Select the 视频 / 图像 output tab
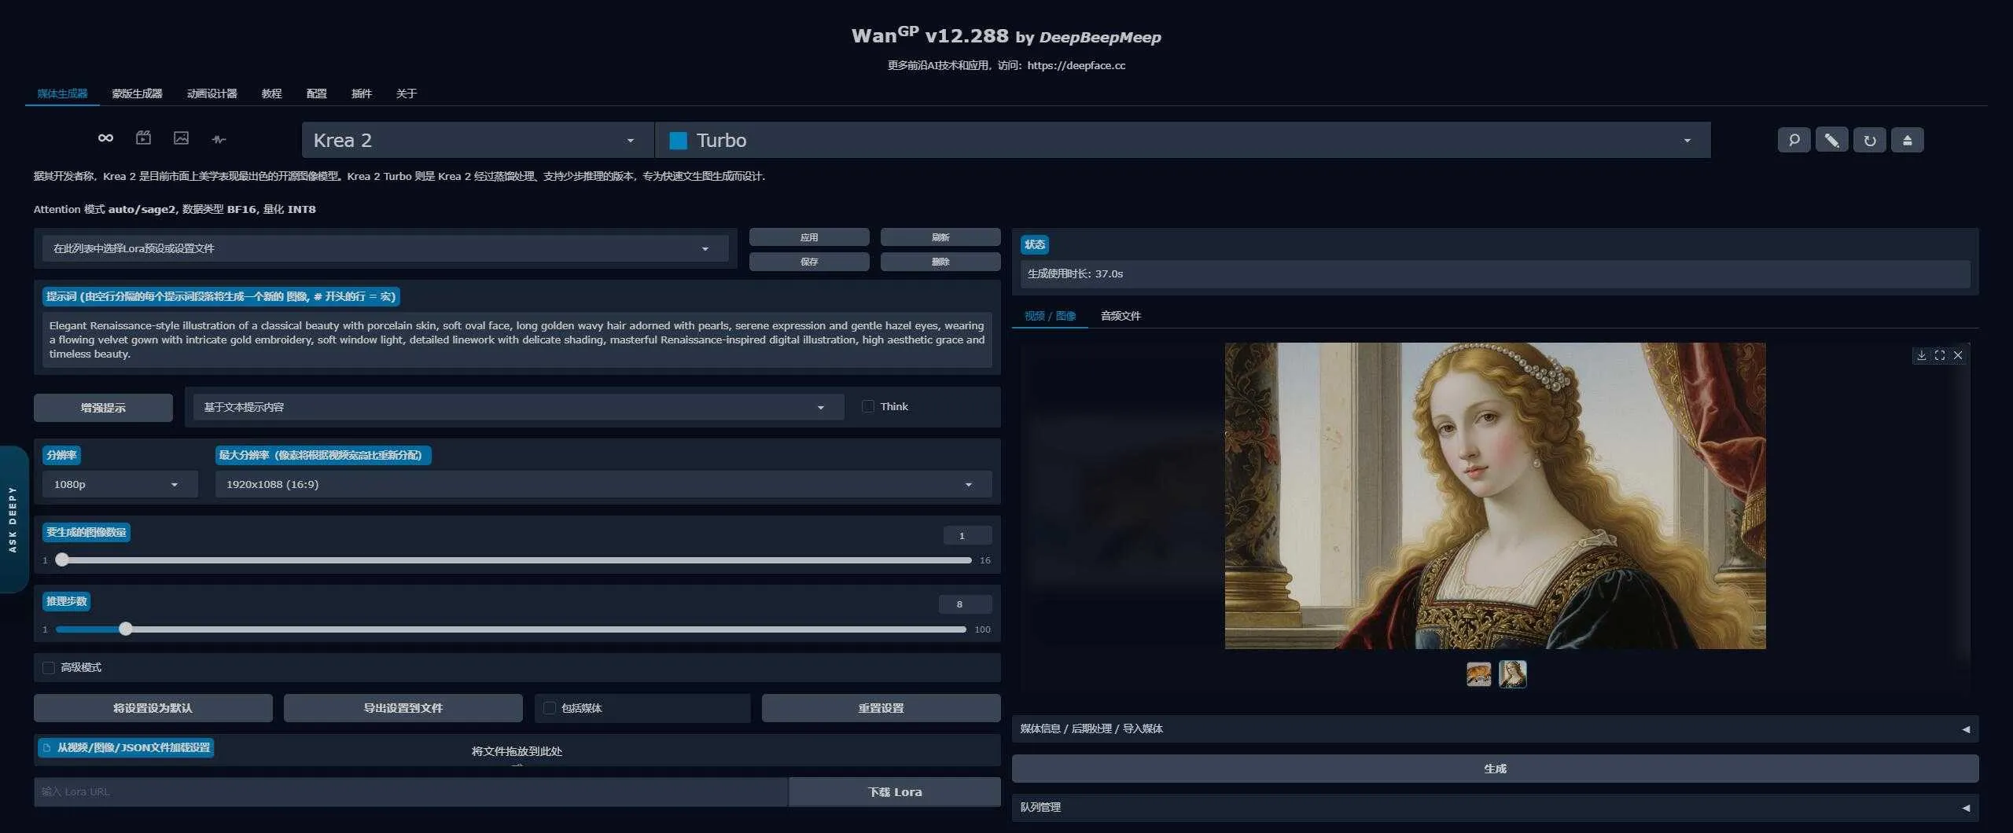Viewport: 2013px width, 833px height. click(1050, 316)
